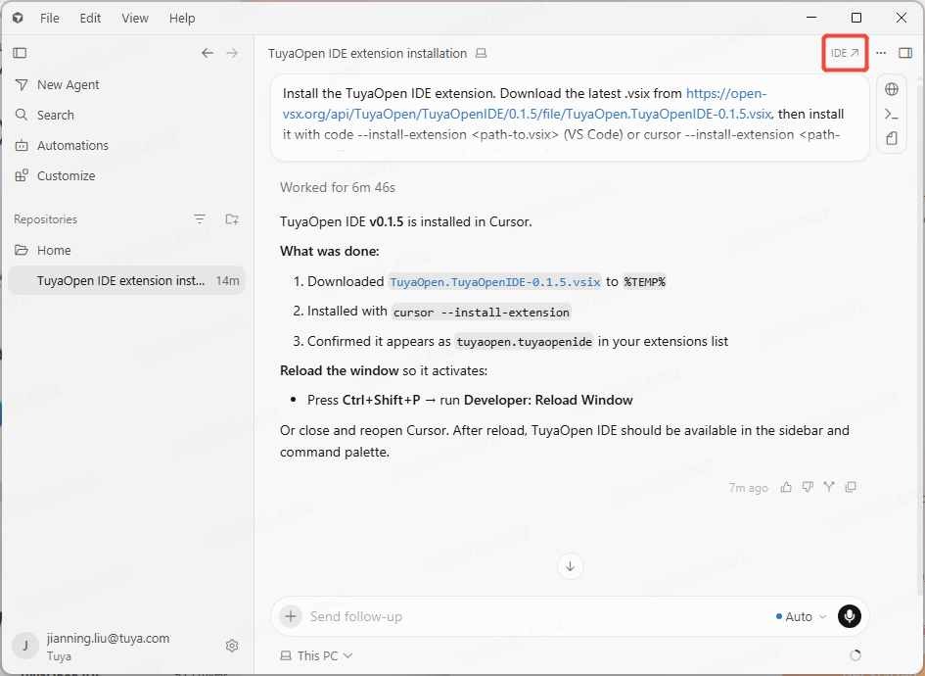Toggle the right side panel icon

click(x=905, y=53)
